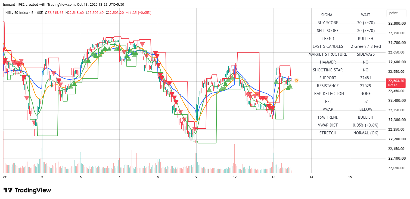
Task: Click the 22,050.00 price axis label
Action: tap(397, 168)
